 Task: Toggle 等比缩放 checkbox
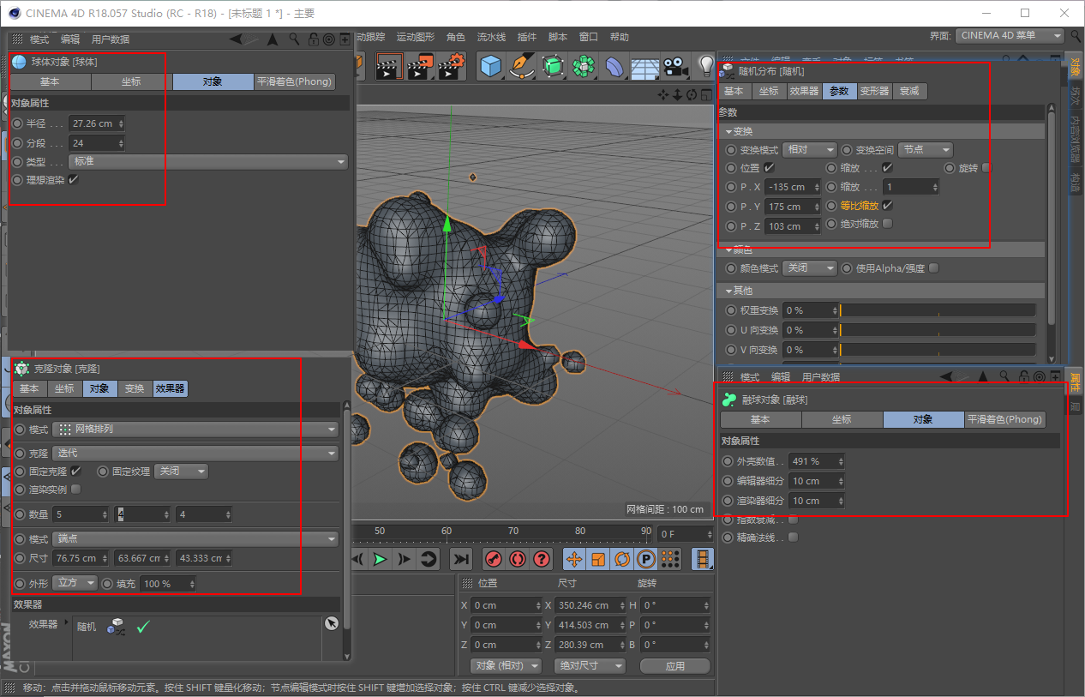tap(887, 206)
